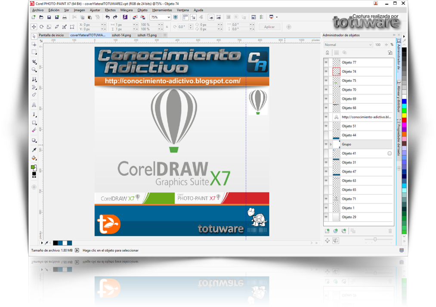Expand the Grupo tree item
436x307 pixels.
[x=331, y=144]
